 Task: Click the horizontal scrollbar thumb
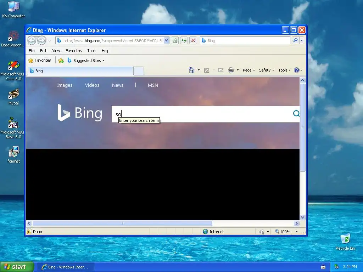(122, 223)
